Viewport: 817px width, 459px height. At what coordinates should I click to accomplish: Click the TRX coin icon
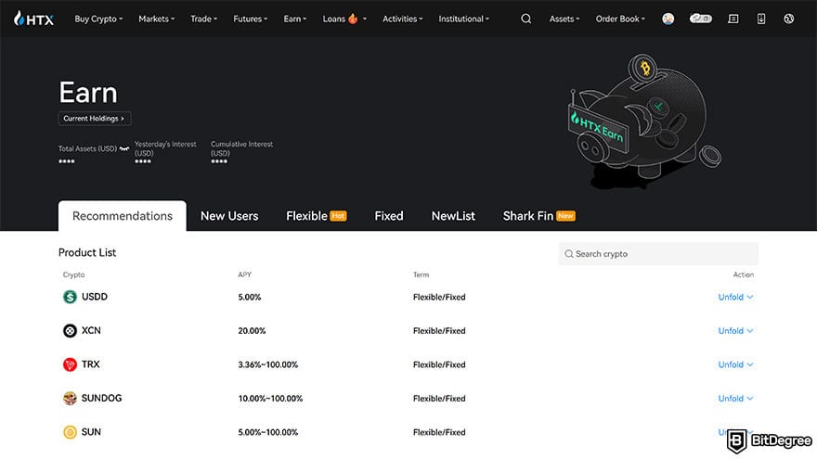pyautogui.click(x=70, y=364)
